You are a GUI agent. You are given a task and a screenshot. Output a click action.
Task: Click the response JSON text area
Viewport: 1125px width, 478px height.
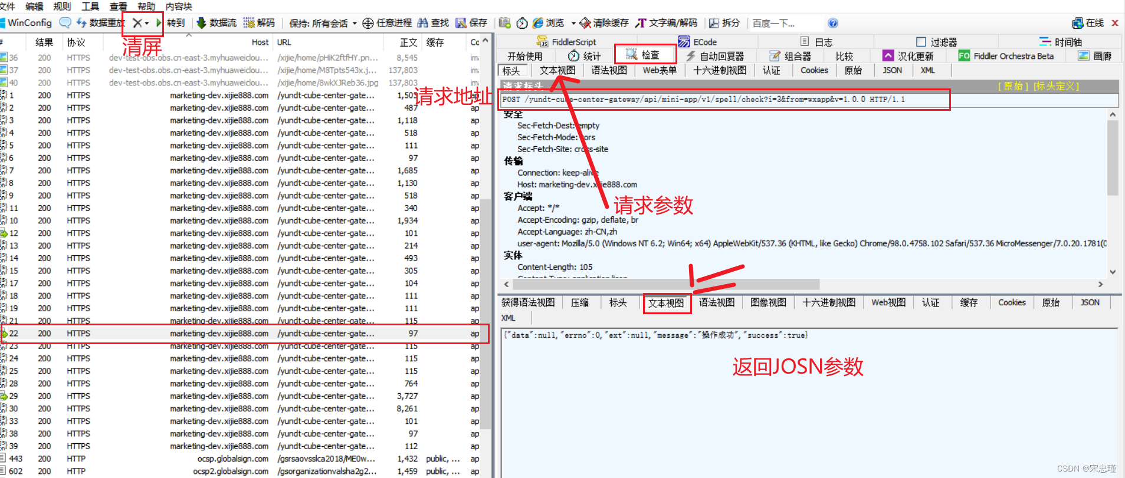(809, 404)
